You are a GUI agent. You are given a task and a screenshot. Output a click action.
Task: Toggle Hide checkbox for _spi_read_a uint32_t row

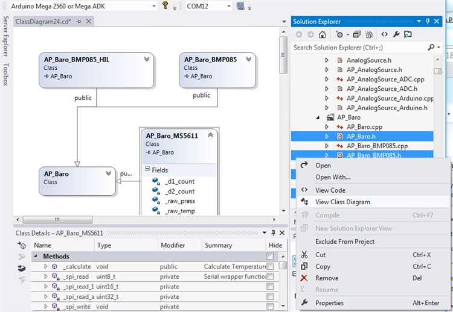pos(270,296)
